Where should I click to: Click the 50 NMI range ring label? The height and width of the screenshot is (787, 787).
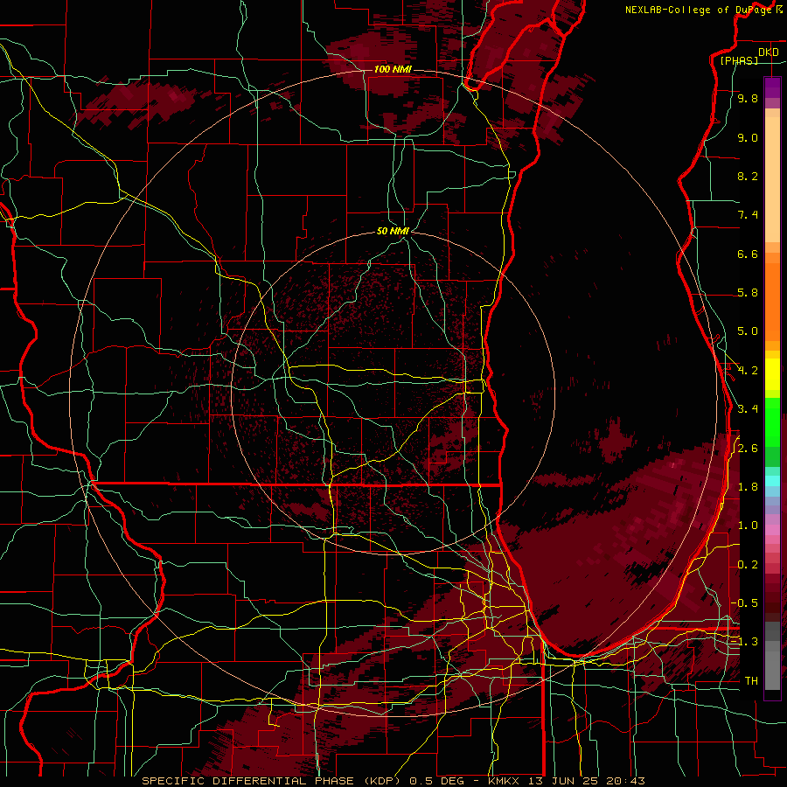[x=393, y=231]
